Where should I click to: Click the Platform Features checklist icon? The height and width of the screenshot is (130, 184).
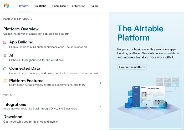tap(5, 81)
